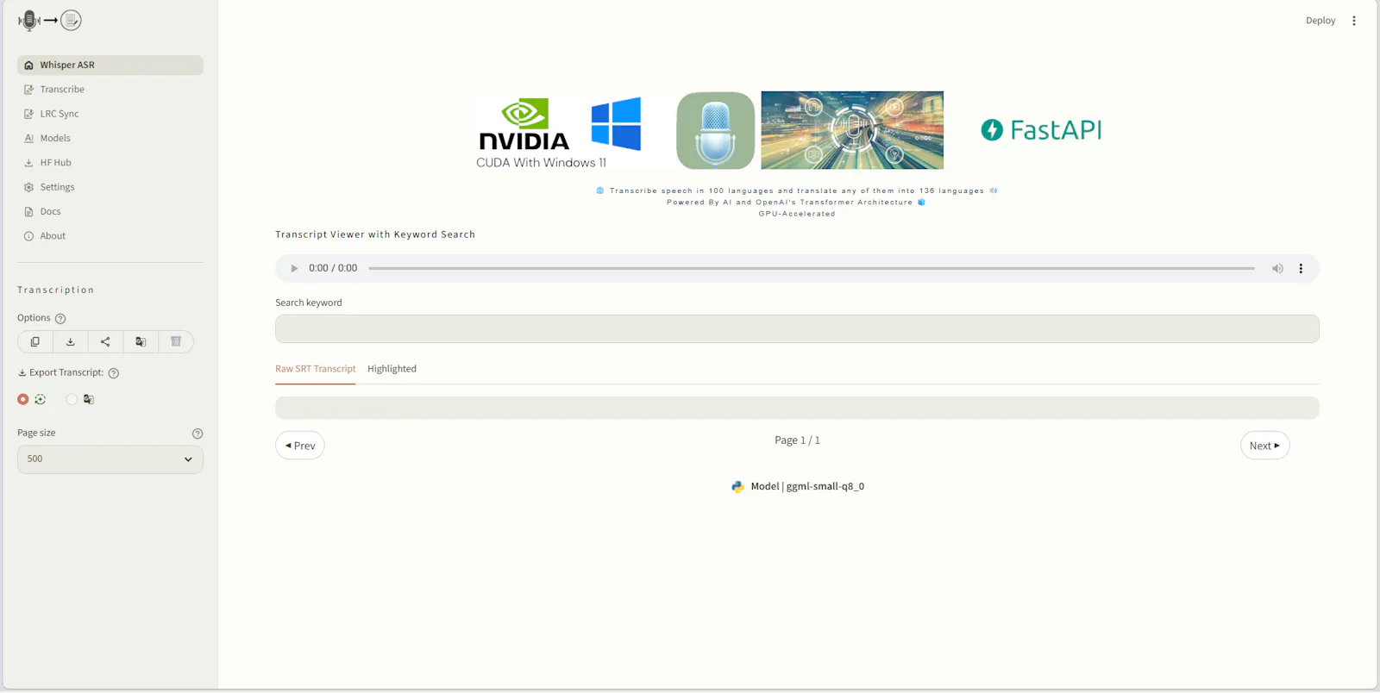The image size is (1380, 693).
Task: Click the Model | ggml-small-q8_0 text
Action: [807, 486]
